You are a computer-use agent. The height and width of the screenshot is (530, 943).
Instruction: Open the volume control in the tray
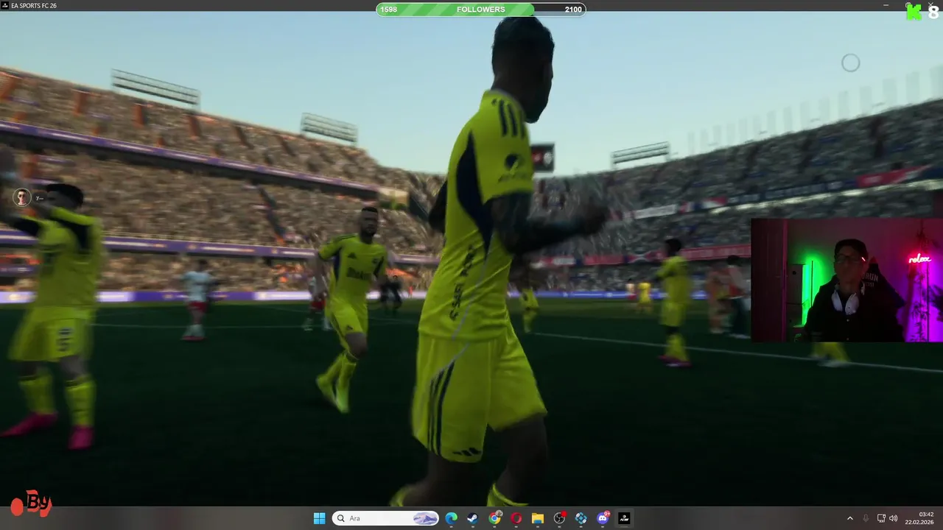tap(894, 518)
